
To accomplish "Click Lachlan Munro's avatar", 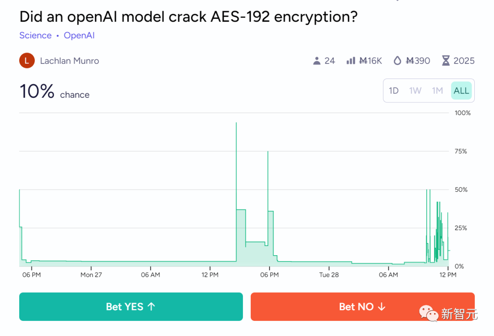I will 27,61.
